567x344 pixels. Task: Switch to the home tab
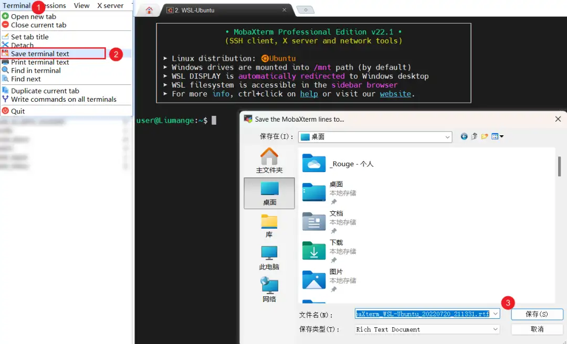149,10
